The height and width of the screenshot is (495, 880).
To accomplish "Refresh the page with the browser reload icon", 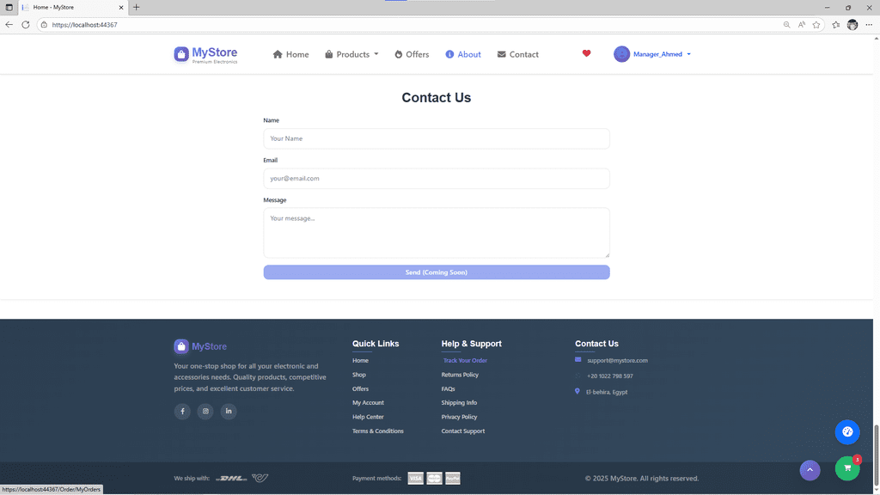I will coord(25,25).
